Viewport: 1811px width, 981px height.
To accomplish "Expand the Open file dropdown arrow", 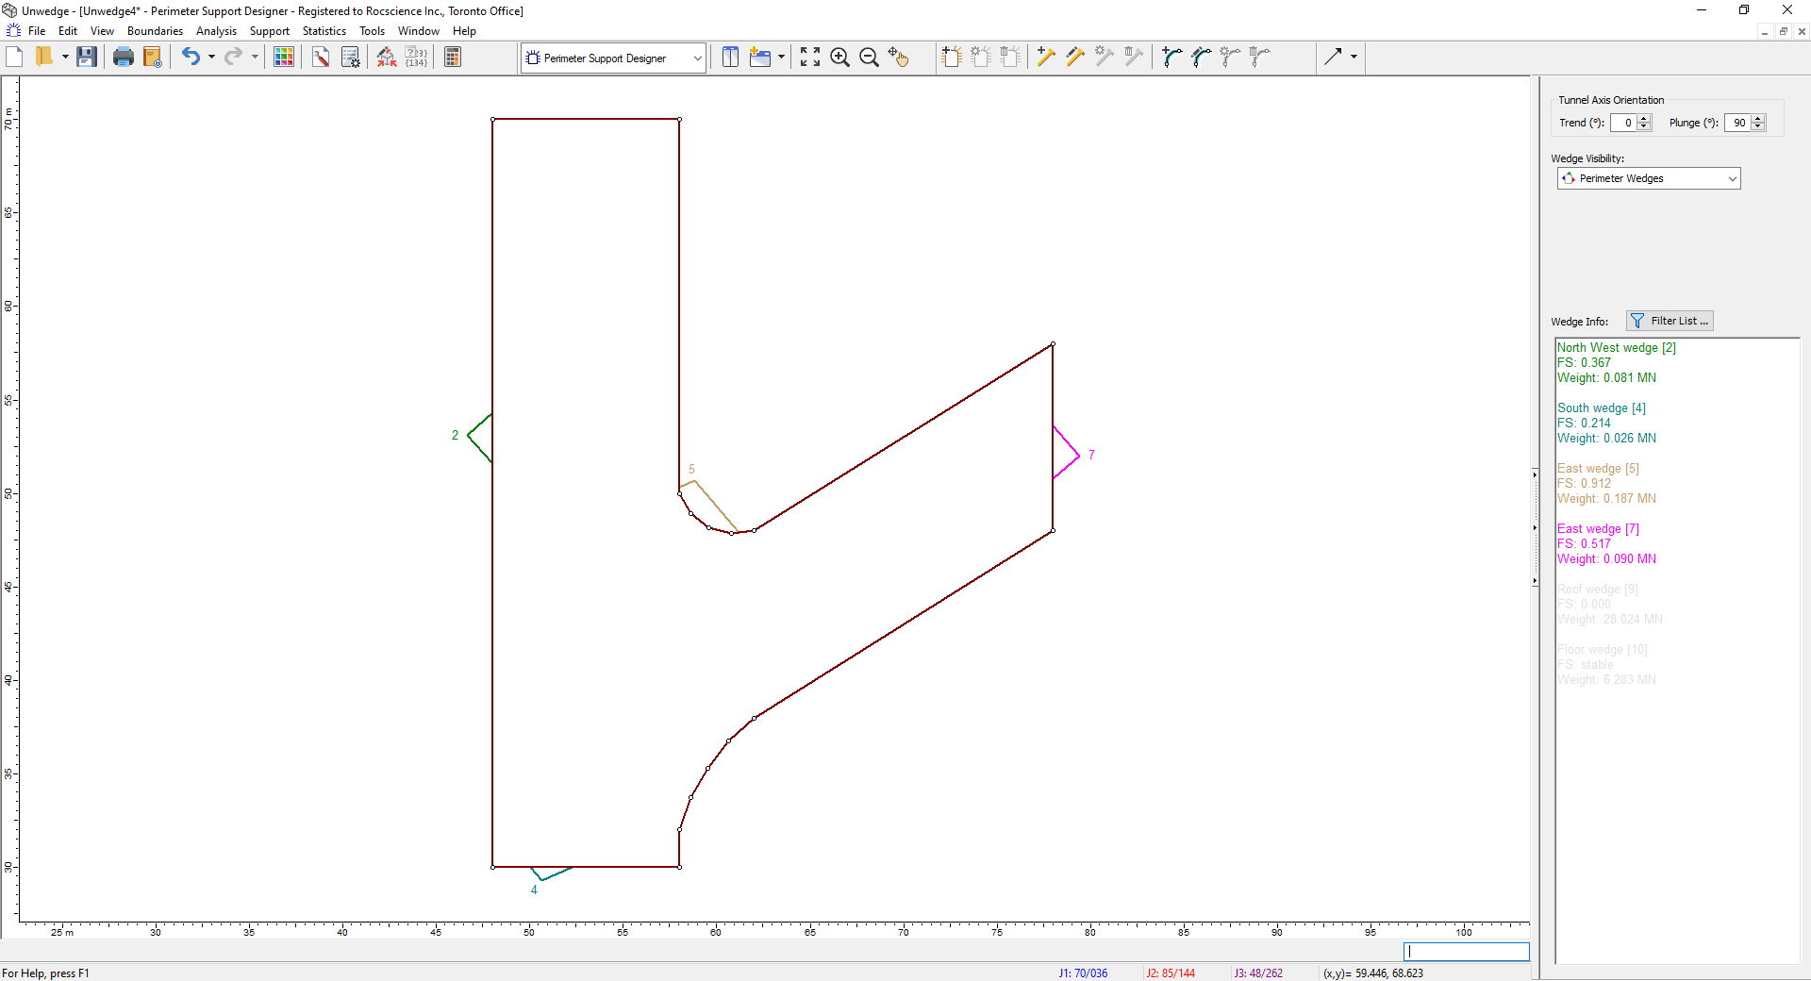I will click(65, 58).
